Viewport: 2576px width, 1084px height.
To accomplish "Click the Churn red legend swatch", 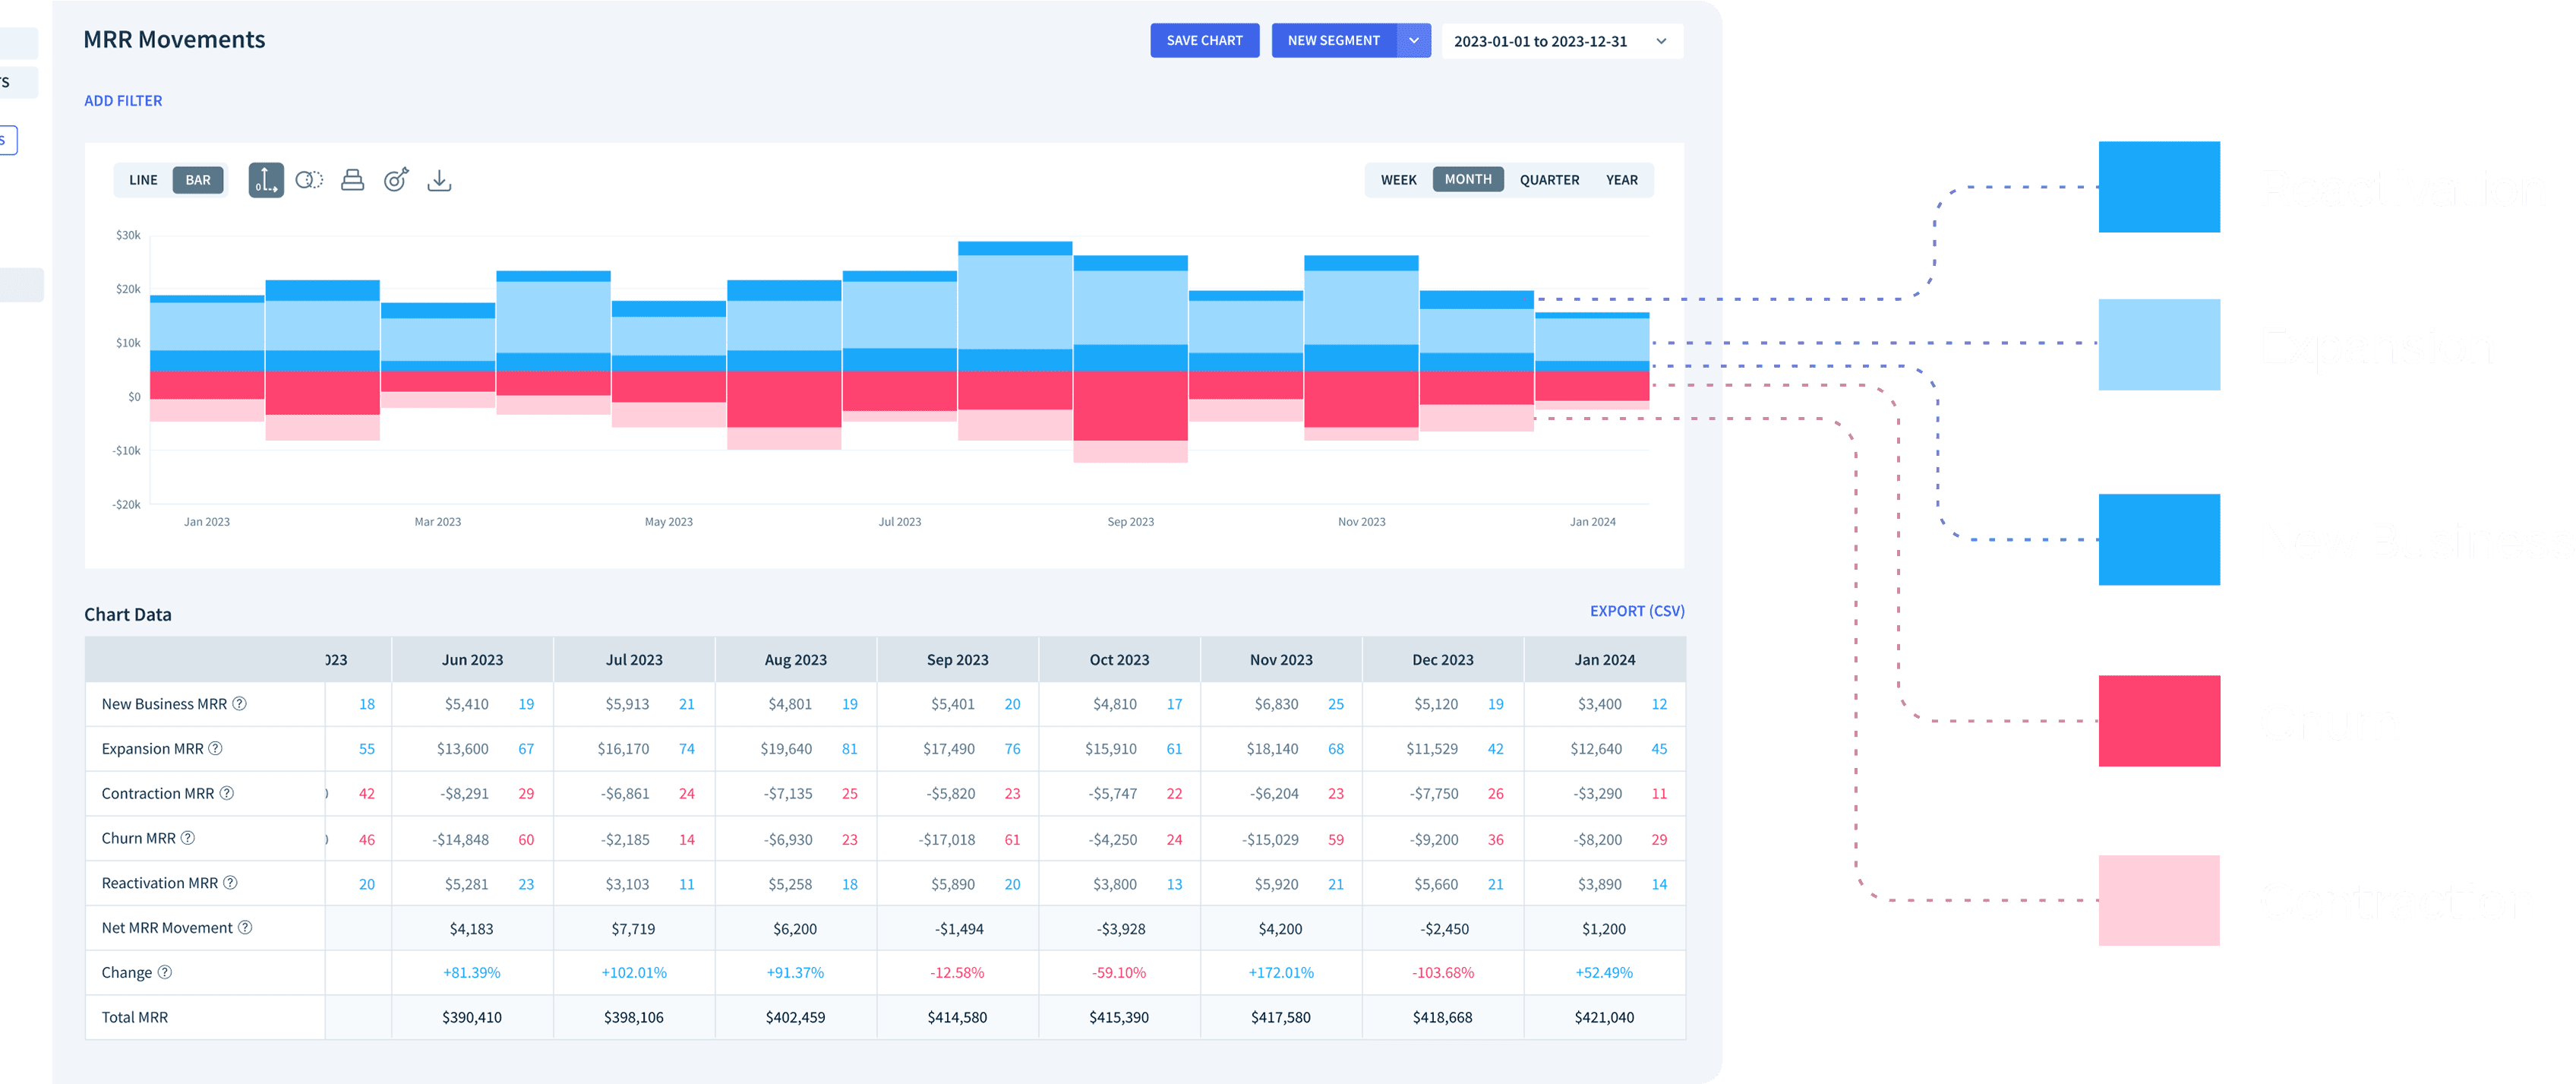I will tap(2158, 721).
